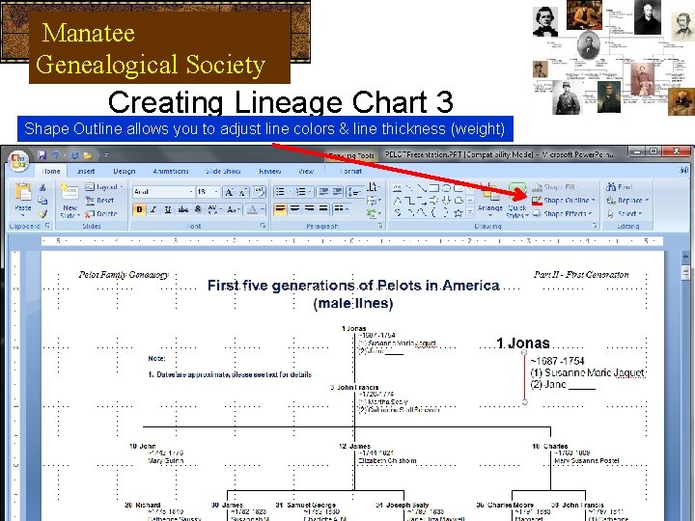The image size is (695, 521).
Task: Open the font size dropdown
Action: tap(216, 192)
